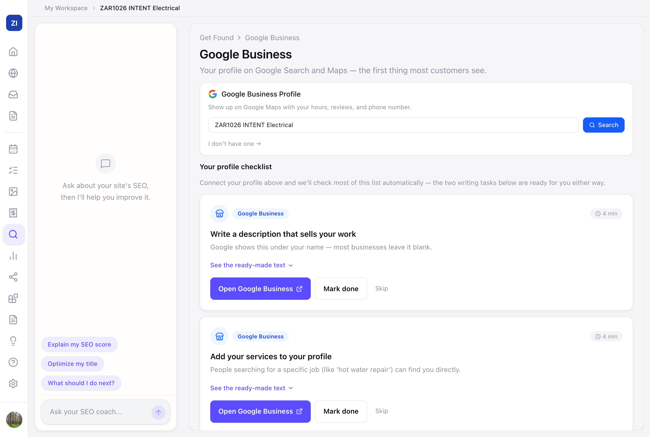The image size is (650, 437).
Task: Click 4 min badge on services card
Action: click(606, 336)
